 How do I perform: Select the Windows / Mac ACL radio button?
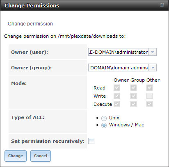pyautogui.click(x=104, y=125)
